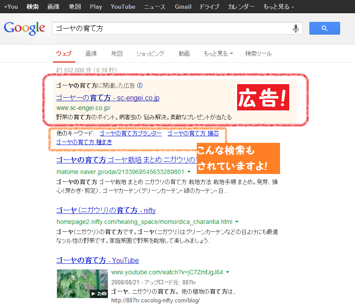Viewport: 355px width, 305px height.
Task: Click the homepage2.nifty.com green URL text
Action: pos(145,222)
